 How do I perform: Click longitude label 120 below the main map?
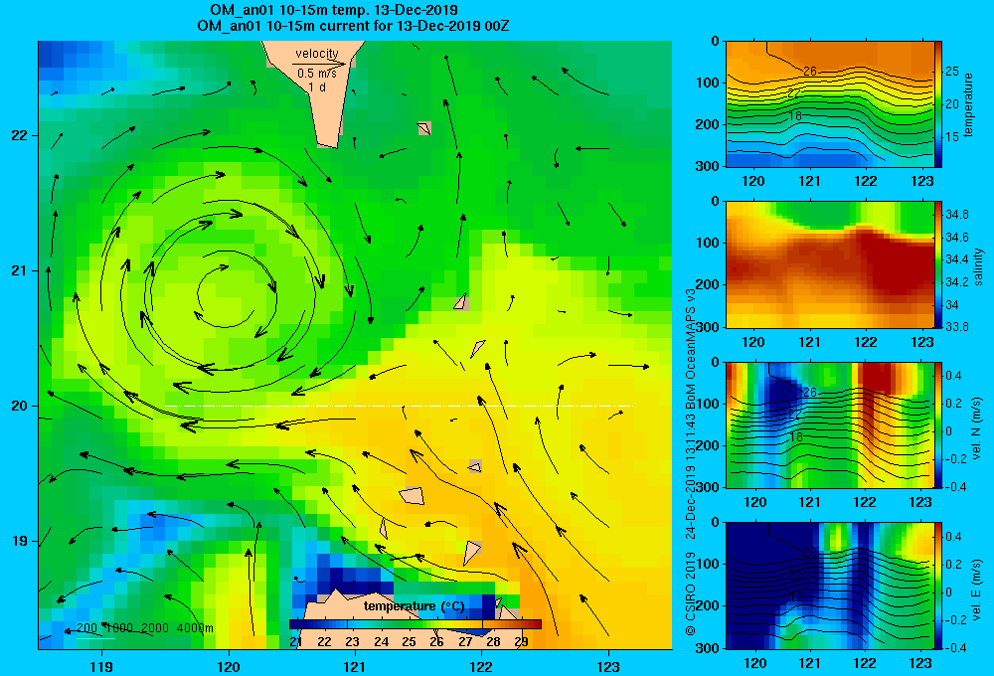tap(229, 666)
